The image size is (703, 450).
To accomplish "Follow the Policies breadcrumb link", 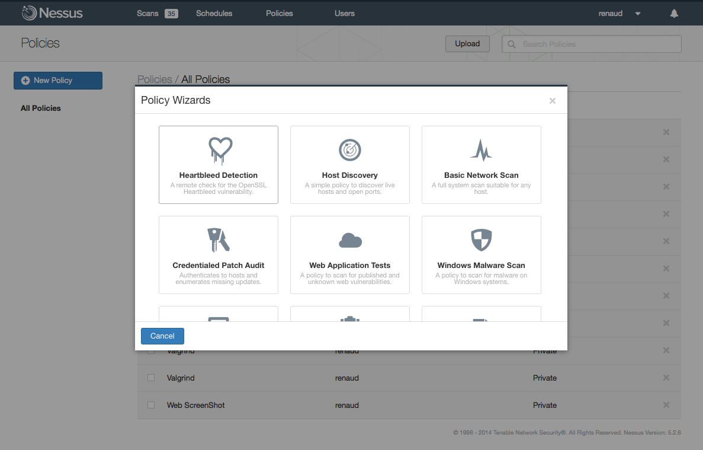I will point(155,79).
